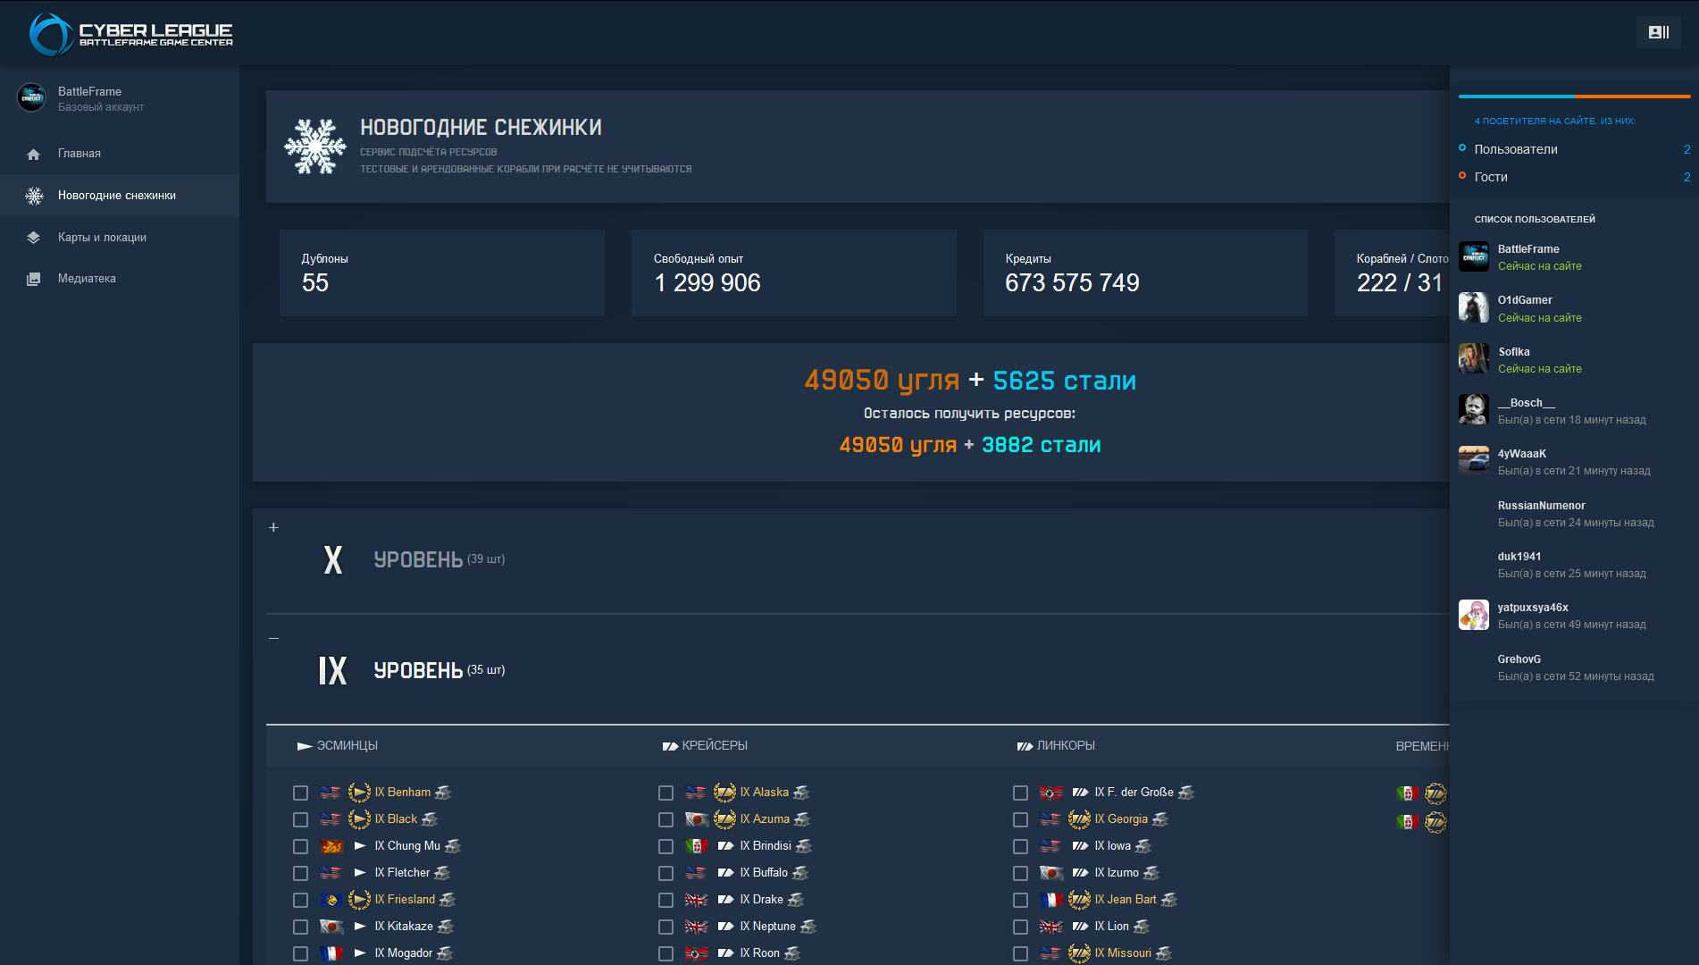Click the Кредиты stat card
Screen dimensions: 1699x965
click(x=1145, y=273)
